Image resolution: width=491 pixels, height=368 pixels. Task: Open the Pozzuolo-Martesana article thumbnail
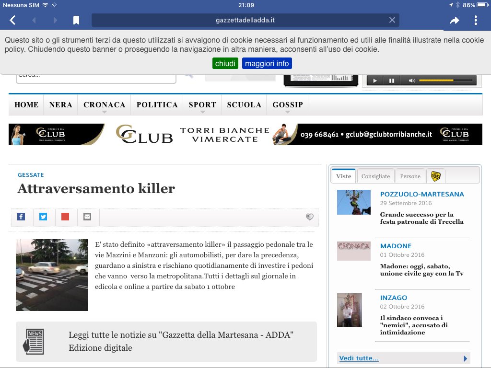pyautogui.click(x=353, y=202)
